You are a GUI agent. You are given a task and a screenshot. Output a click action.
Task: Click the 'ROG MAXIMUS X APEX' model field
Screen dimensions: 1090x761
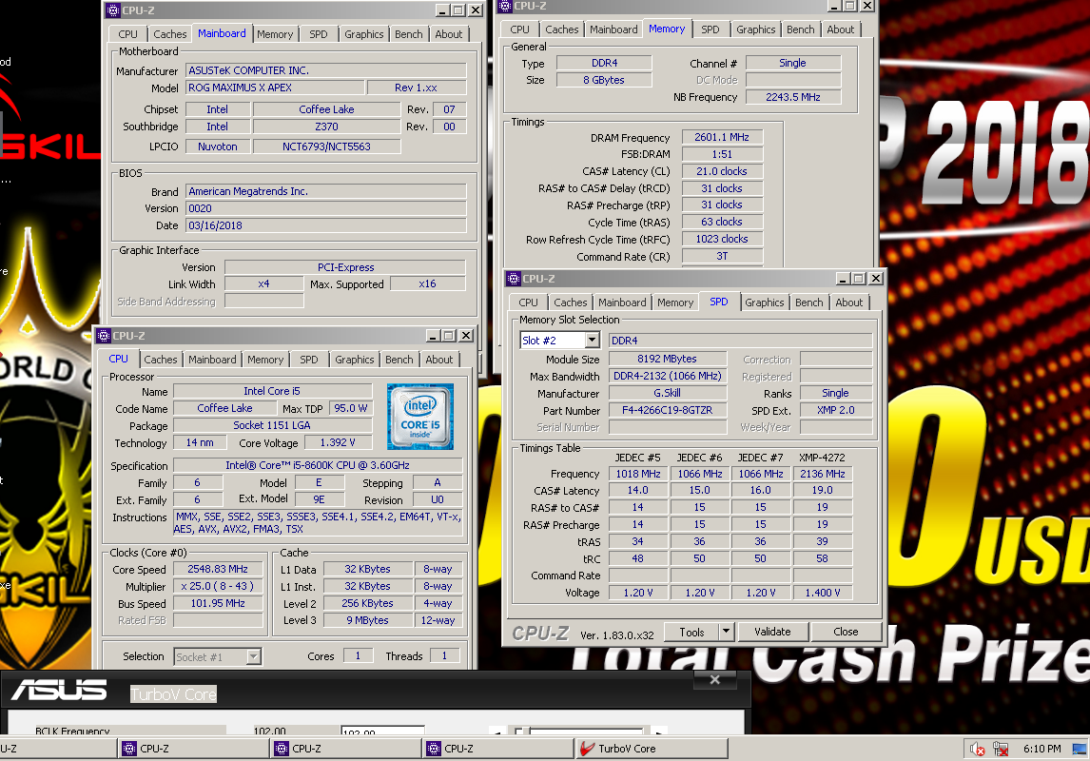tap(275, 88)
